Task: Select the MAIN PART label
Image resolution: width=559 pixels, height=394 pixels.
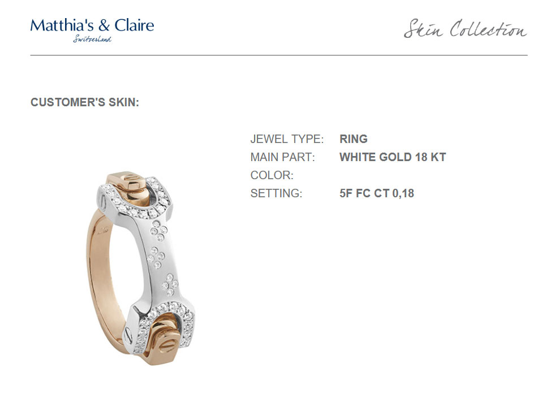Action: click(x=283, y=157)
